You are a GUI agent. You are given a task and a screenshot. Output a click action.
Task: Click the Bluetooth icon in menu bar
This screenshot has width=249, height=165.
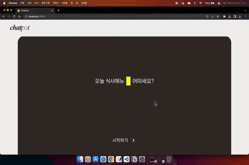pos(195,3)
